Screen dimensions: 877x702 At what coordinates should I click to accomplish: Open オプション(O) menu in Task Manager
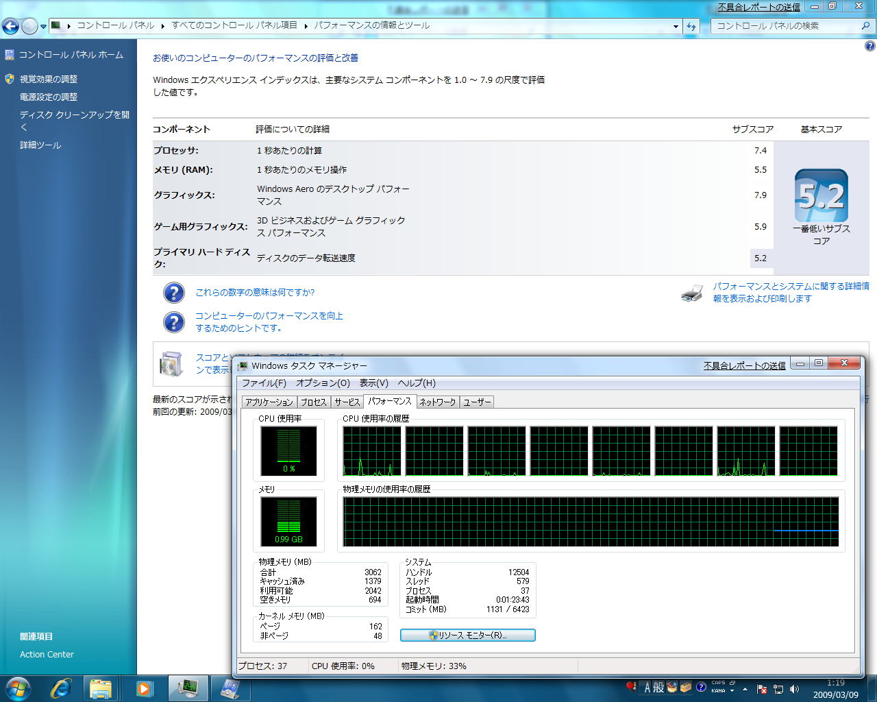(x=323, y=383)
